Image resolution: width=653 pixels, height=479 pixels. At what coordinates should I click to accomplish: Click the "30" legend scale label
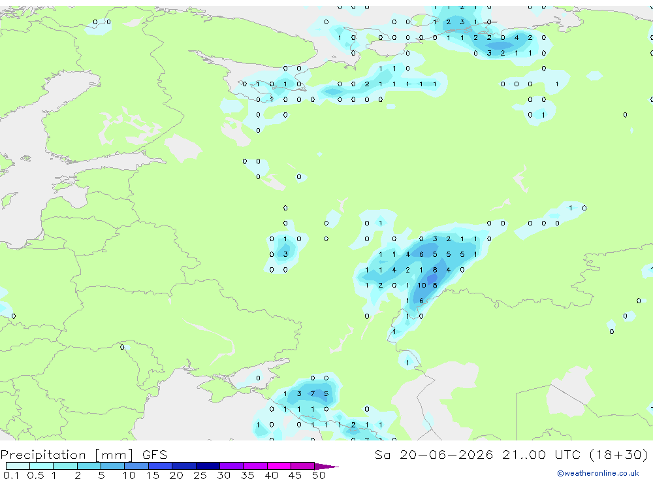click(223, 475)
